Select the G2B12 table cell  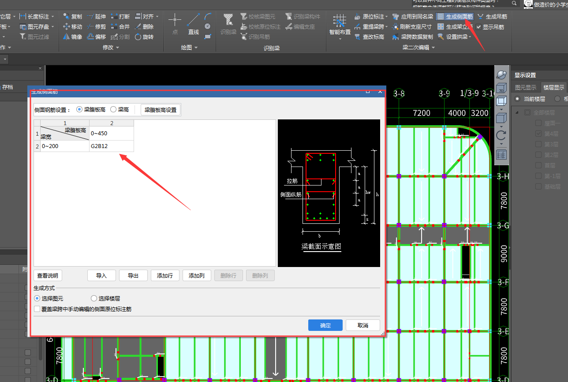(112, 146)
